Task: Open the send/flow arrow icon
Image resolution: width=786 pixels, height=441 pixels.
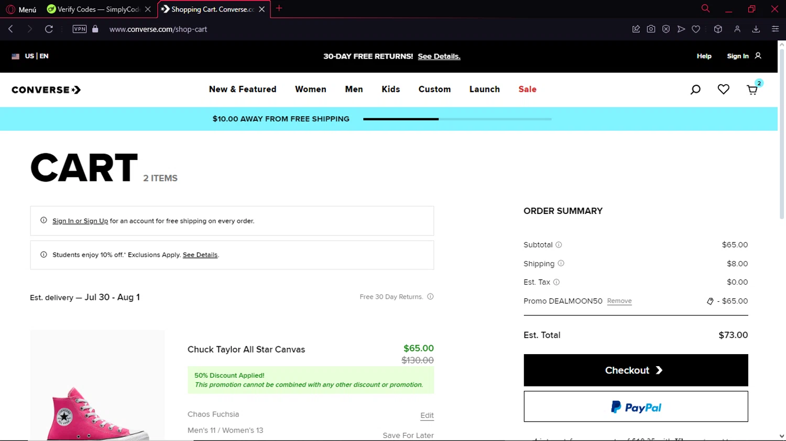Action: tap(681, 29)
